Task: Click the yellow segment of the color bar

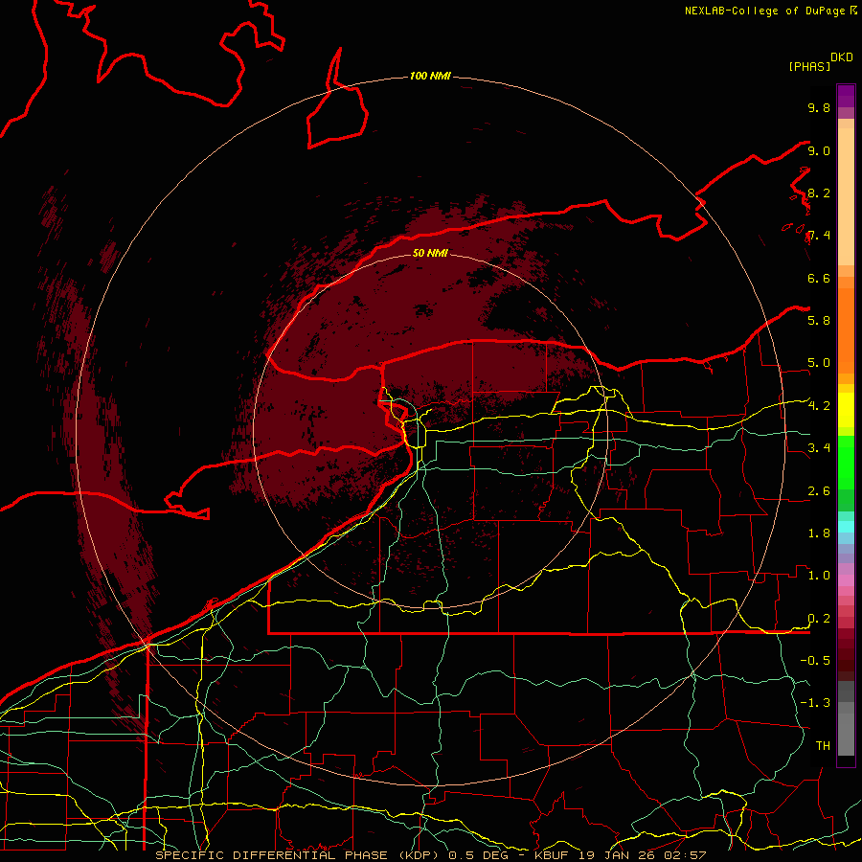Action: pos(846,410)
